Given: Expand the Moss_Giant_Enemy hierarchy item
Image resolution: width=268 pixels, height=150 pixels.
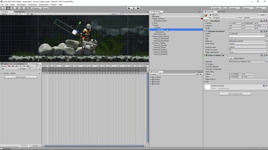Looking at the screenshot, I should coord(152,36).
